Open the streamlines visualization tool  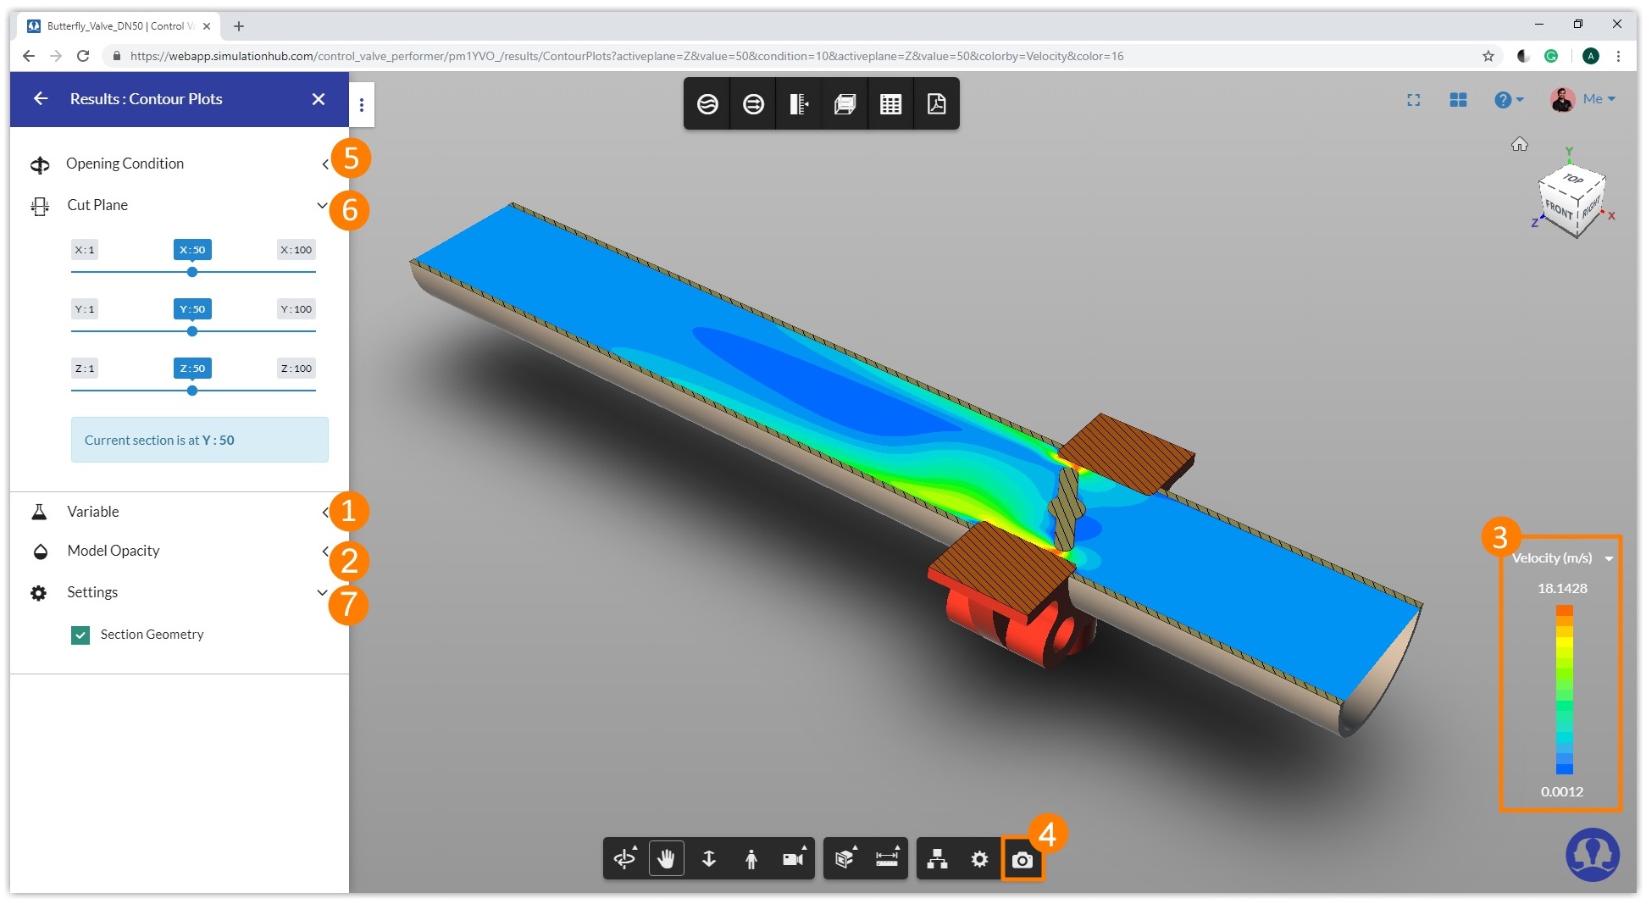(707, 103)
